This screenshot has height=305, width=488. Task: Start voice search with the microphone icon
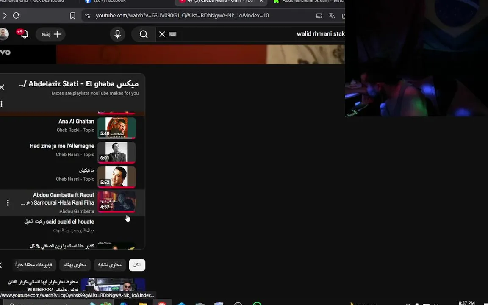[118, 34]
